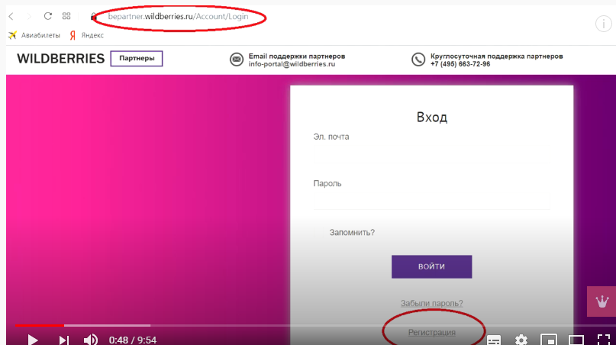This screenshot has width=616, height=345.
Task: Toggle the Запомнить? checkbox
Action: [319, 232]
